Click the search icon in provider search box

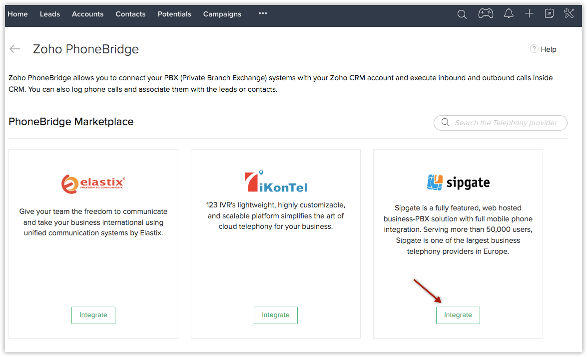[x=445, y=123]
